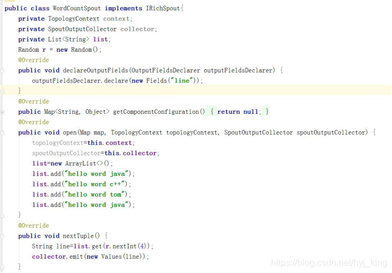Image resolution: width=392 pixels, height=273 pixels.
Task: Click fold-end marker at open method's closing brace
Action: point(2,216)
